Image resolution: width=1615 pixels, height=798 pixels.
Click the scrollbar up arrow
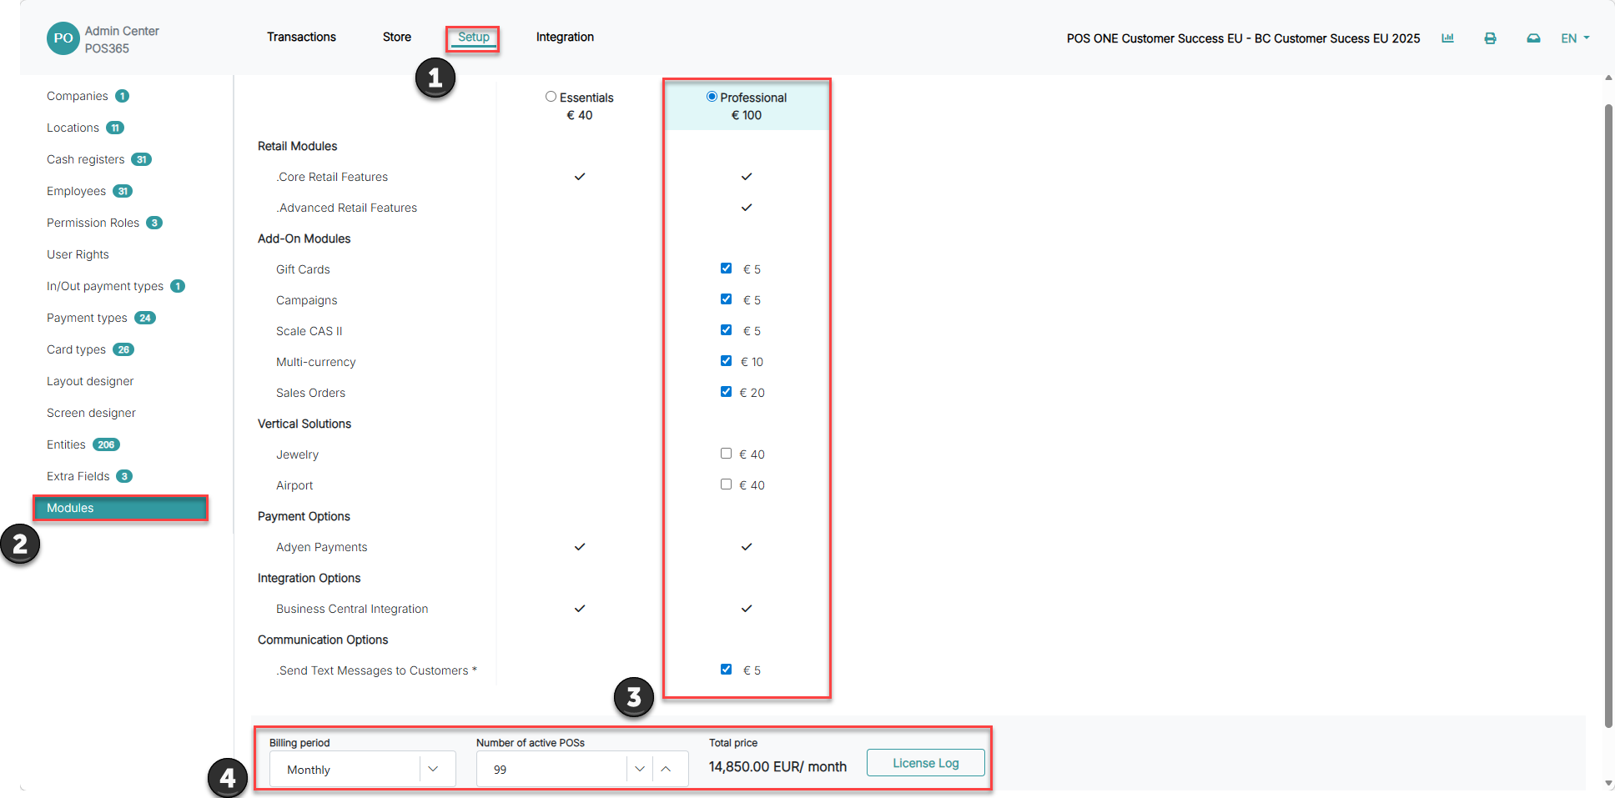point(1608,78)
